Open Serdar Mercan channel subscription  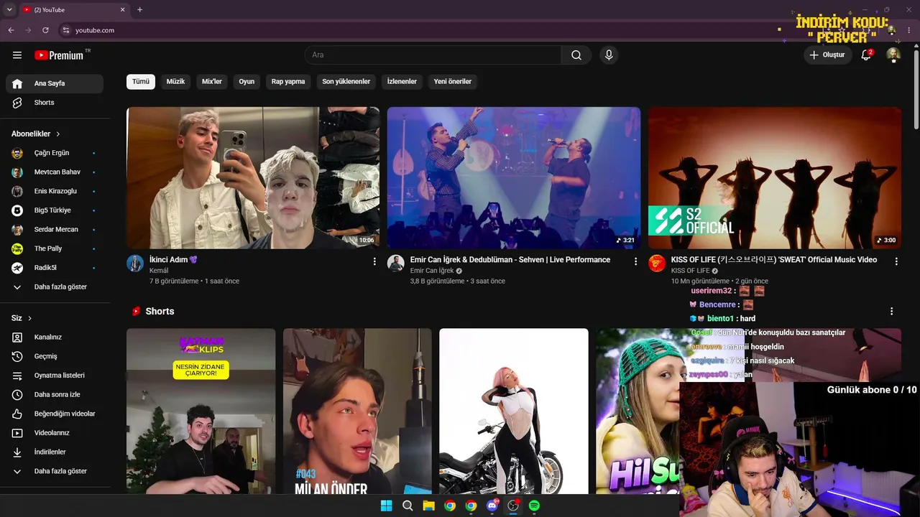click(55, 230)
